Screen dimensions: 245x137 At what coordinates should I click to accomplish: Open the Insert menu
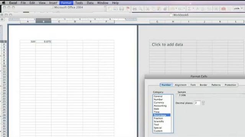[x=53, y=3]
